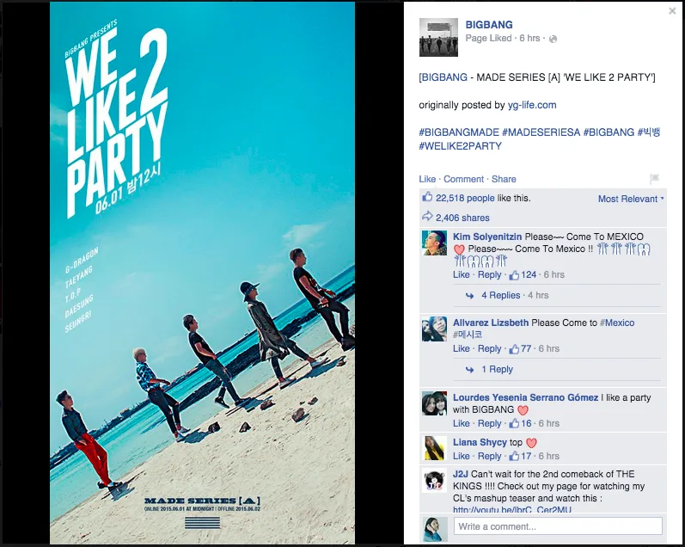
Task: Click the flag report icon next to Share
Action: coord(654,178)
